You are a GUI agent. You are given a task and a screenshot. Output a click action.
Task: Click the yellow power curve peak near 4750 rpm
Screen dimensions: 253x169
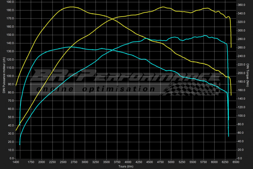[x=163, y=7]
